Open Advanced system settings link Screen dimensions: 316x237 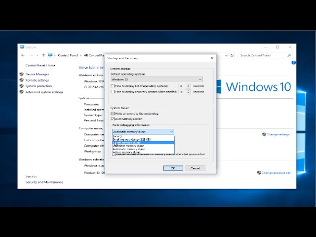(44, 92)
